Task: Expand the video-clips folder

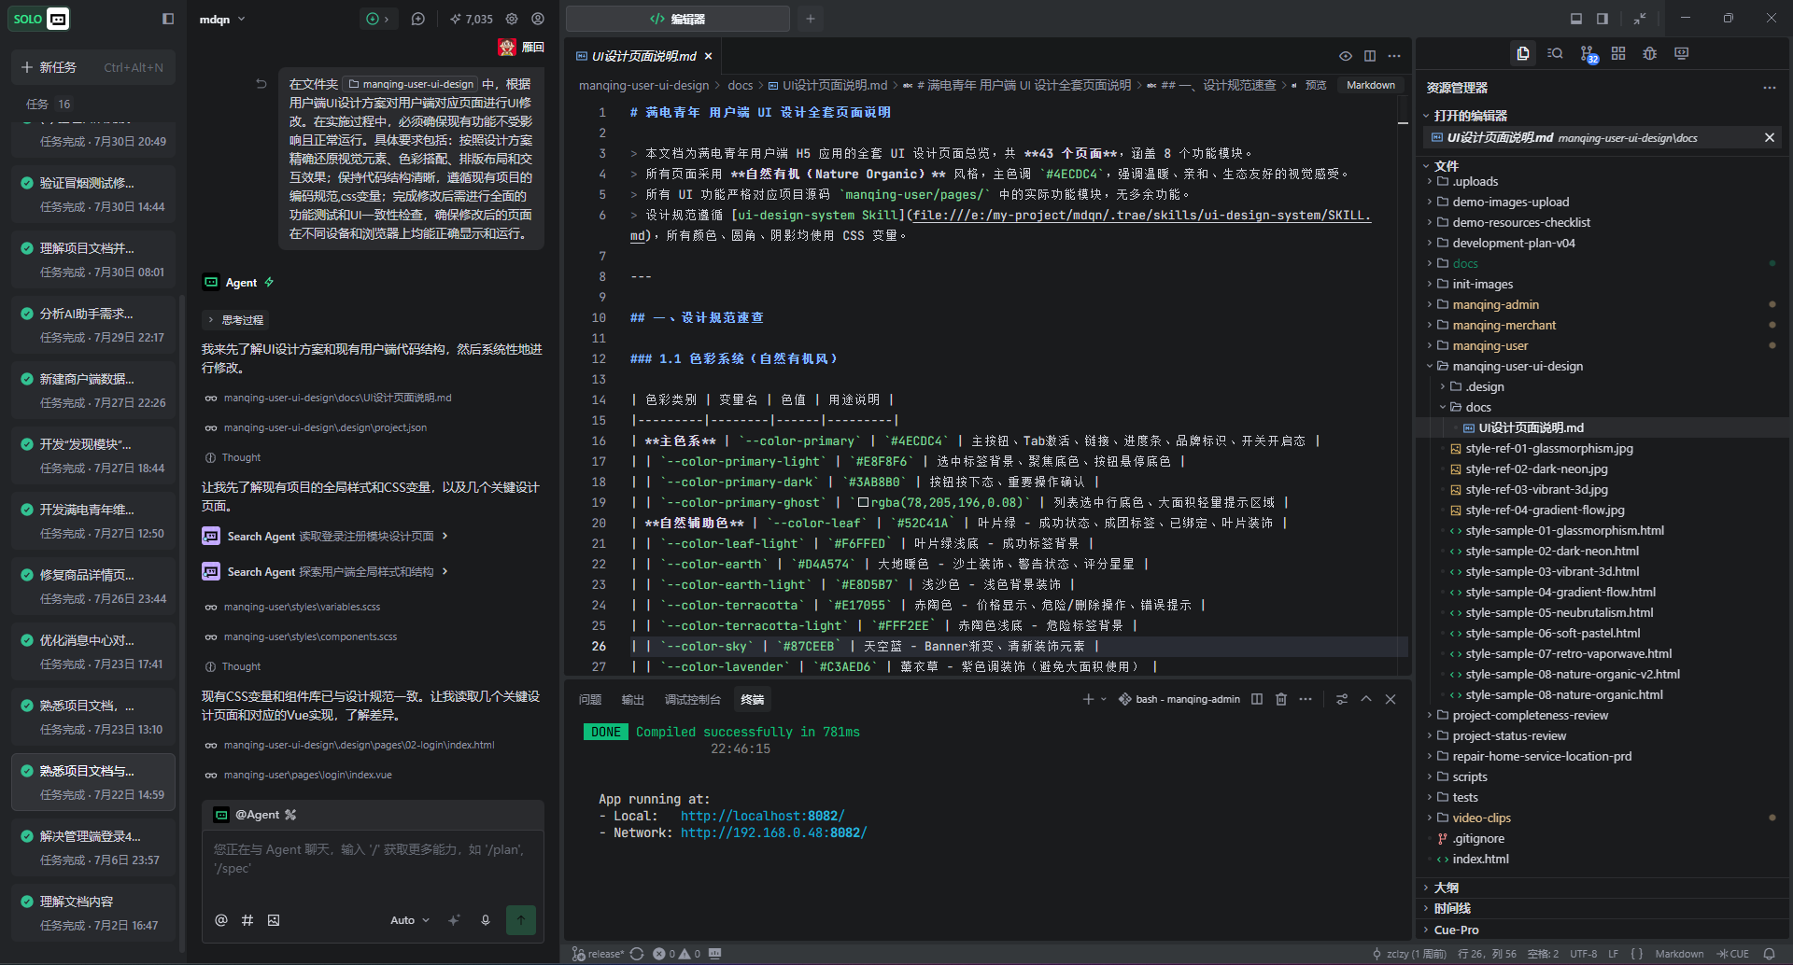Action: click(1481, 818)
